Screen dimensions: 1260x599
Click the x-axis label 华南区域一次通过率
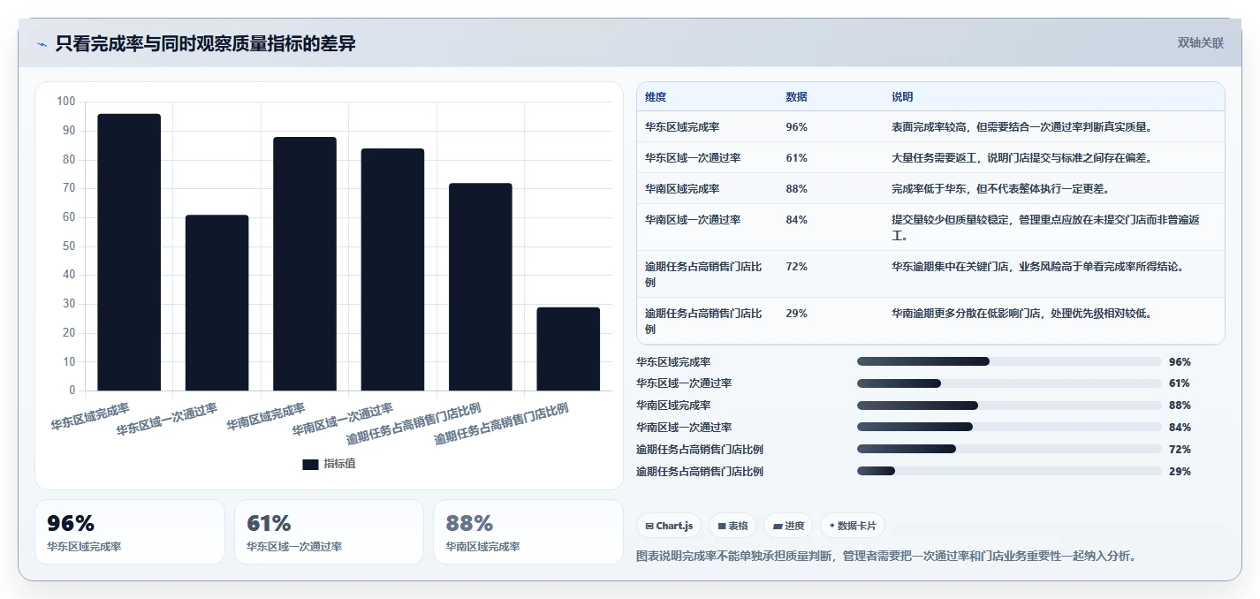pyautogui.click(x=343, y=421)
